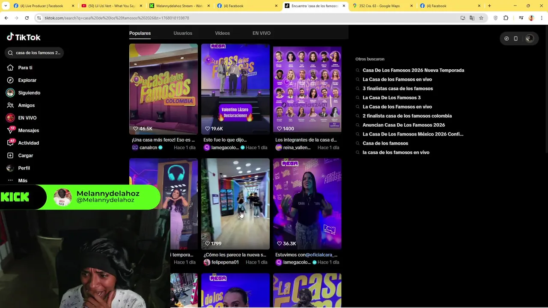Open the media controls icon in Chrome
Viewport: 548px width, 308px height.
tap(521, 18)
